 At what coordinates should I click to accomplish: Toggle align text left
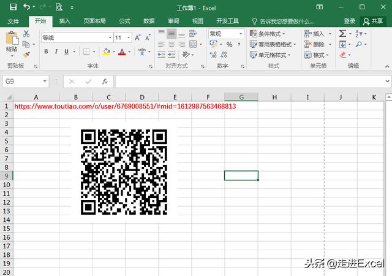pyautogui.click(x=161, y=44)
